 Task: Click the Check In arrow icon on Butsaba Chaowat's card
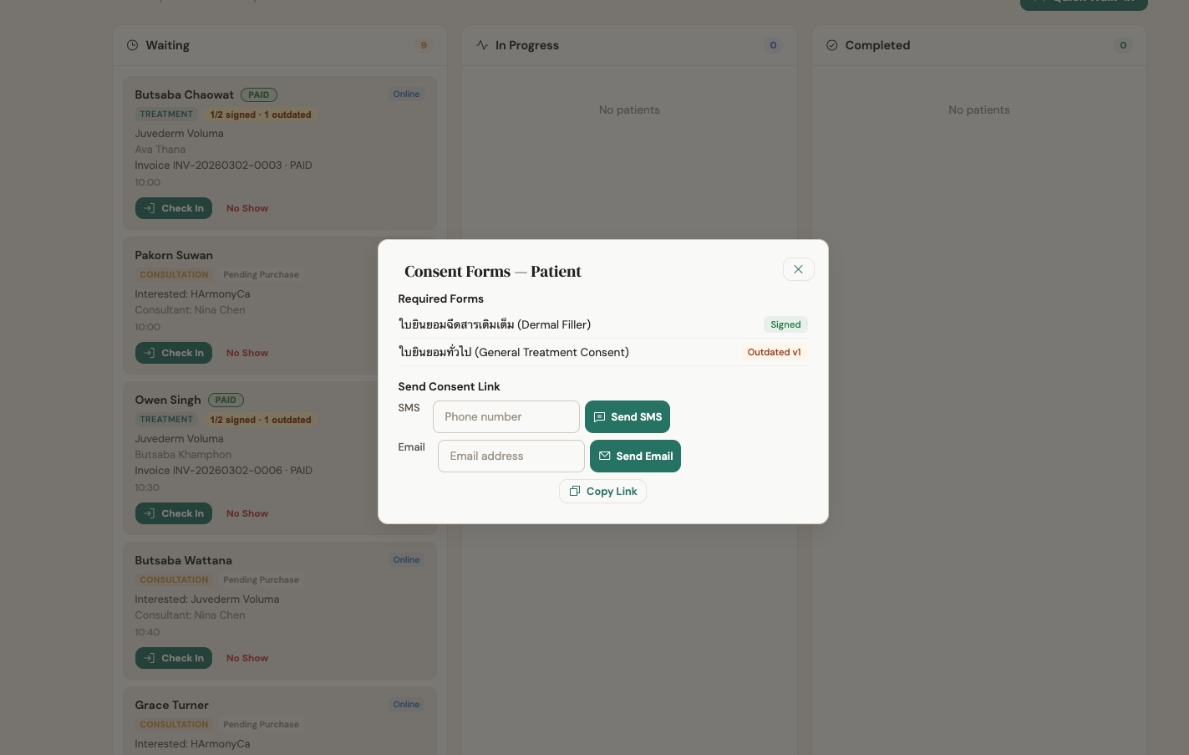click(150, 208)
